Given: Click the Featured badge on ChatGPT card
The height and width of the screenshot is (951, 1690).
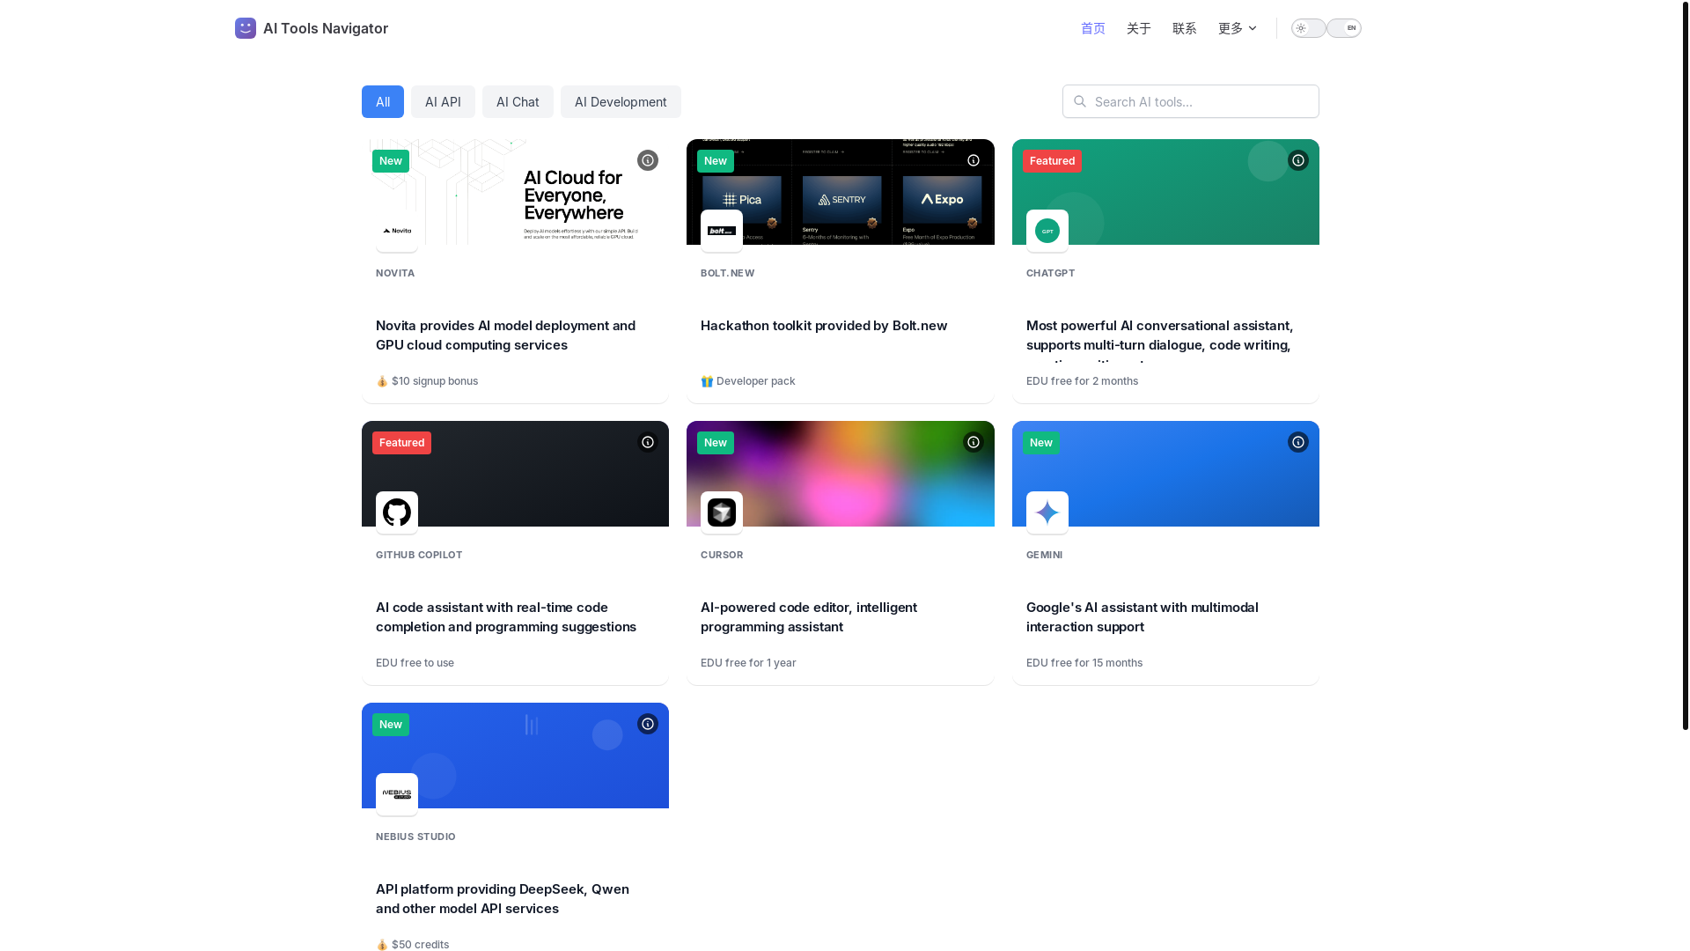Looking at the screenshot, I should (x=1053, y=160).
